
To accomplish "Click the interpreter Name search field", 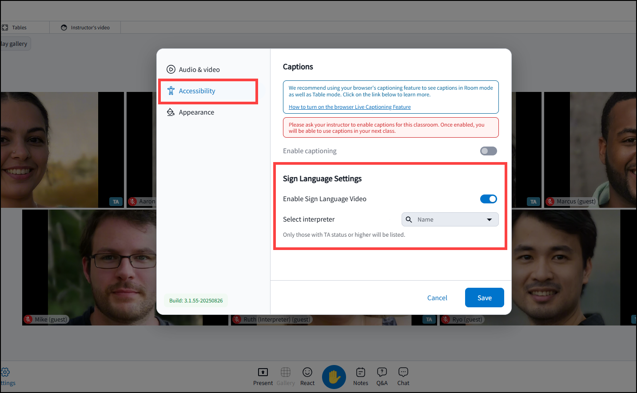I will point(450,219).
